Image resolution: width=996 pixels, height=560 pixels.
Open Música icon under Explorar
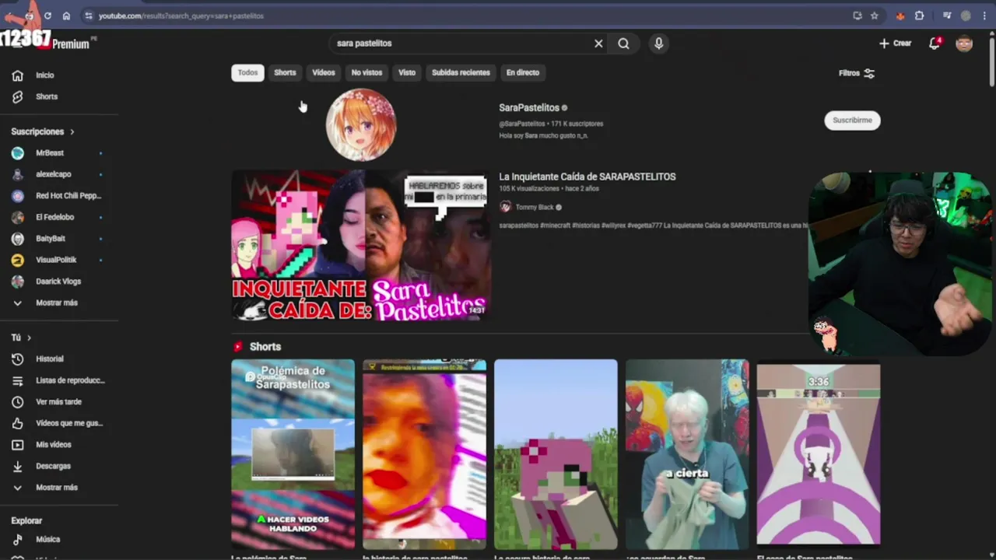(x=17, y=539)
